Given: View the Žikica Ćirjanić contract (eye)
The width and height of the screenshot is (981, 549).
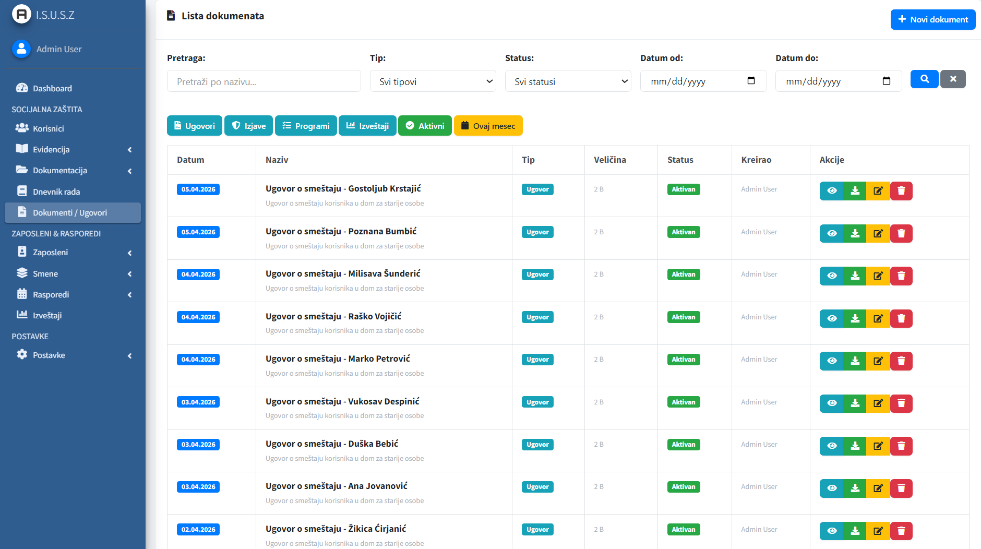Looking at the screenshot, I should click(832, 531).
